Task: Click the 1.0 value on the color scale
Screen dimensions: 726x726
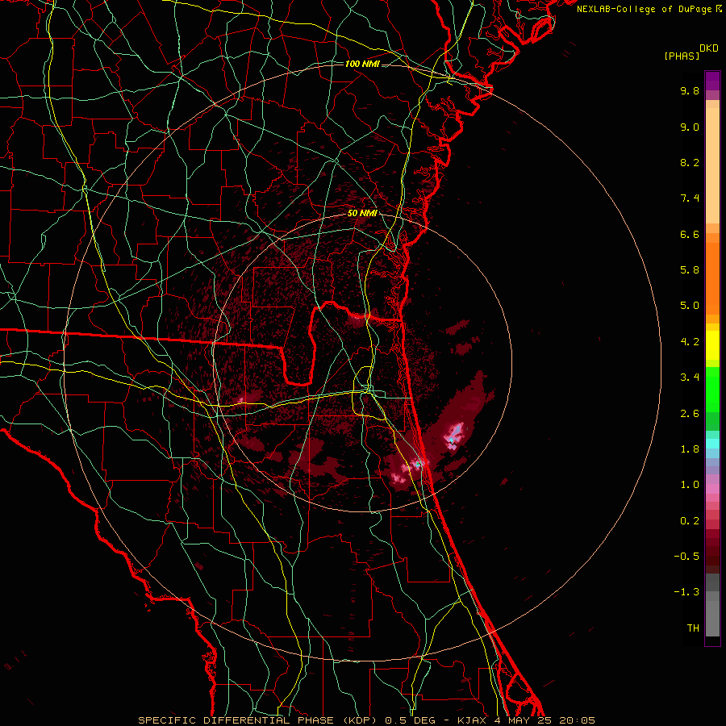Action: pos(690,485)
